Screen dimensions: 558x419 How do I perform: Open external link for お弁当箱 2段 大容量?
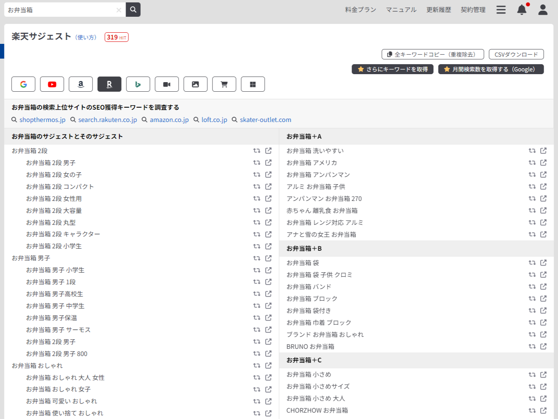(268, 210)
